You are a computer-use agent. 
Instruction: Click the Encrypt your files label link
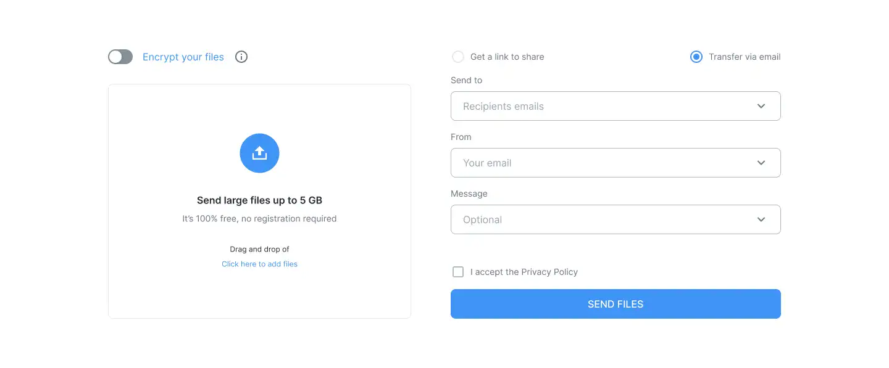click(x=183, y=57)
